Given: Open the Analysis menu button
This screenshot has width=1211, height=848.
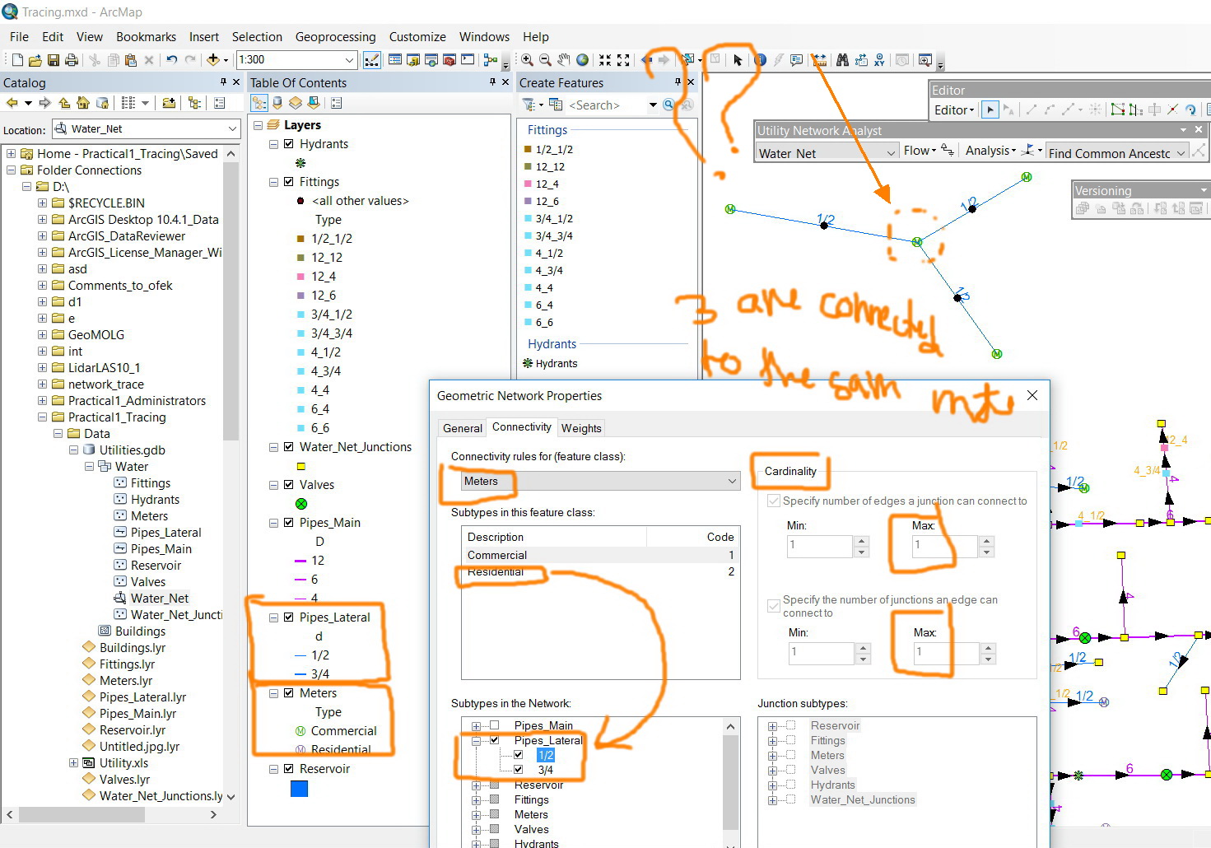Looking at the screenshot, I should point(990,151).
